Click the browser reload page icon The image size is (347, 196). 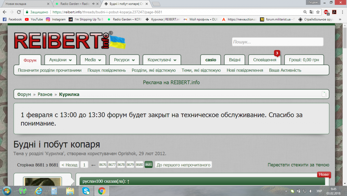[x=19, y=12]
